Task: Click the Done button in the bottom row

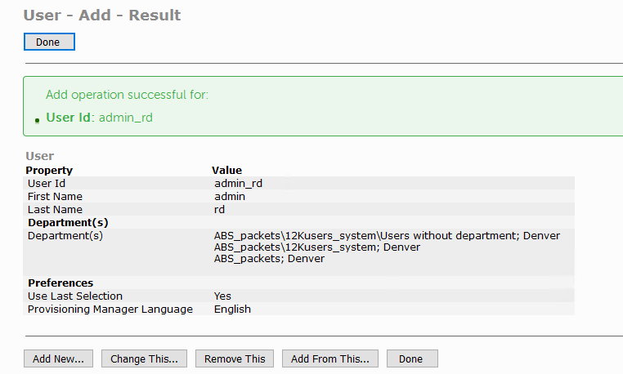Action: (411, 358)
